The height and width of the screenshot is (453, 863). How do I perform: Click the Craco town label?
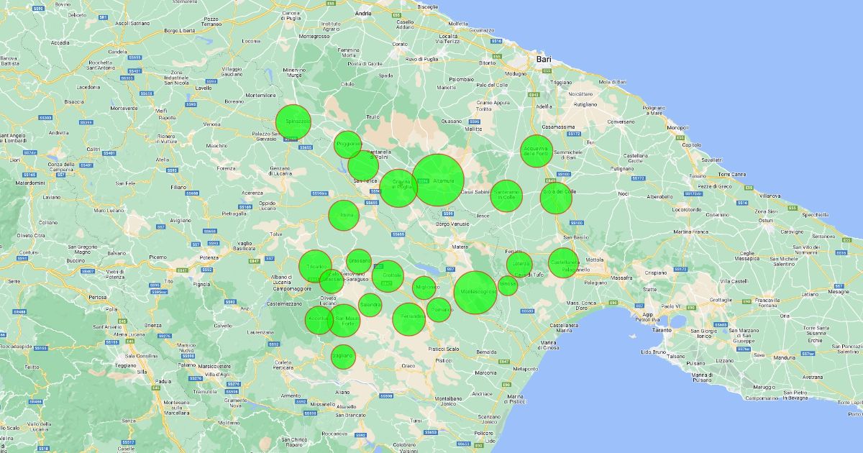point(408,366)
